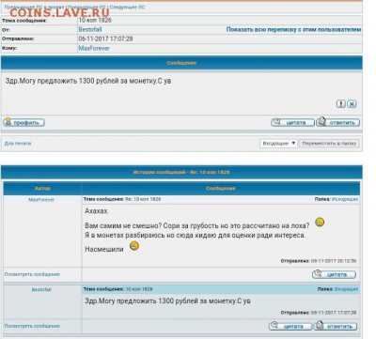376x339 pixels.
Task: Open the Исходящие folder link
Action: (345, 199)
